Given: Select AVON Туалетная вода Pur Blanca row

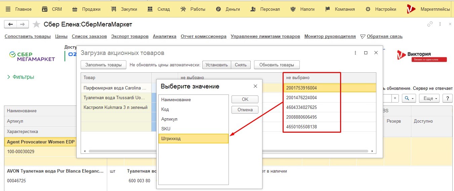Looking at the screenshot, I should click(55, 171).
